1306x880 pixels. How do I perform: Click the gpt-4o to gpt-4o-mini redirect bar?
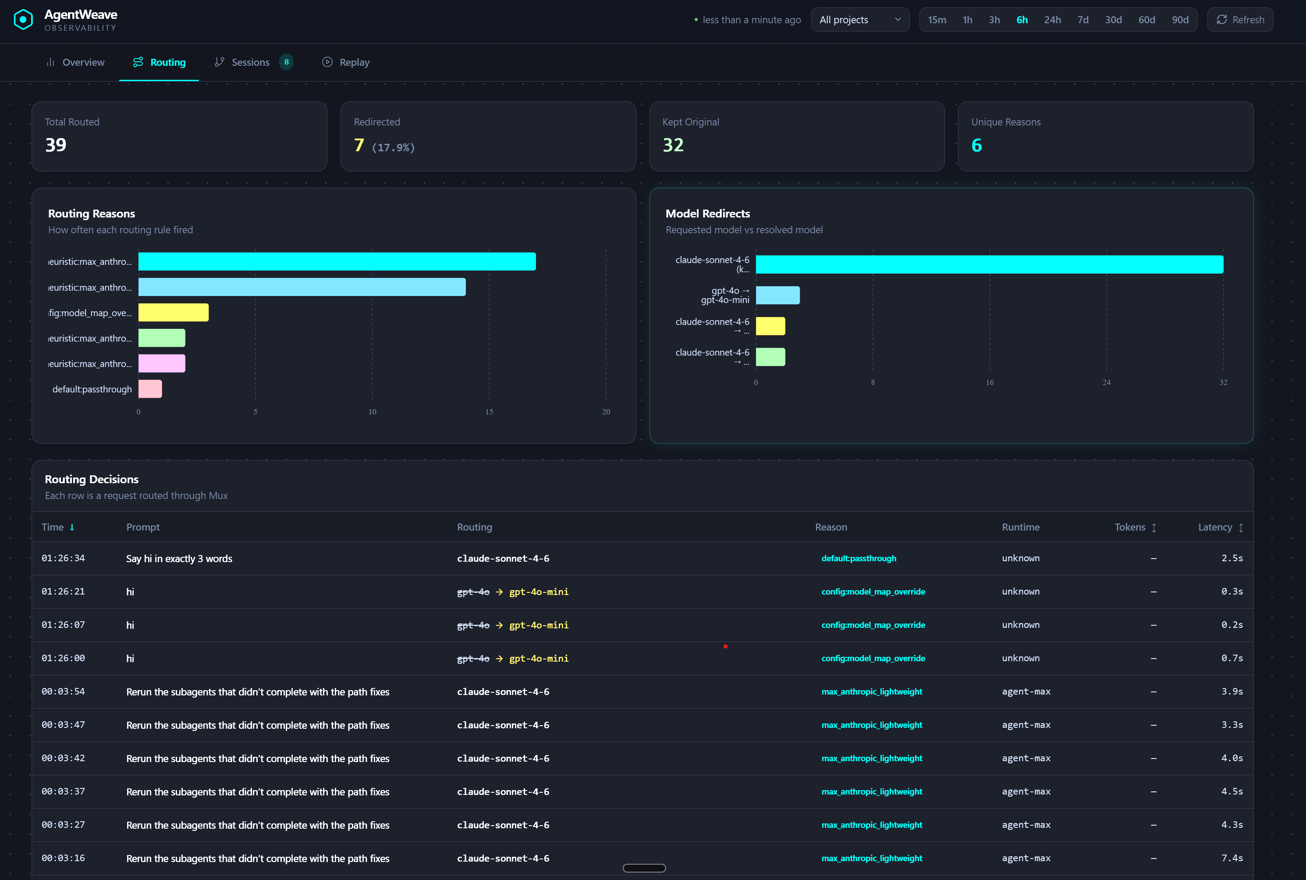(x=777, y=295)
